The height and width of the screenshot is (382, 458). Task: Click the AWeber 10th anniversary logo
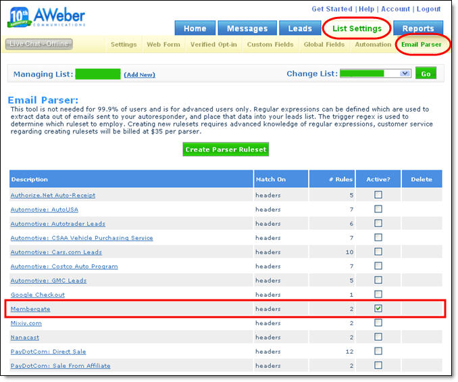[46, 16]
